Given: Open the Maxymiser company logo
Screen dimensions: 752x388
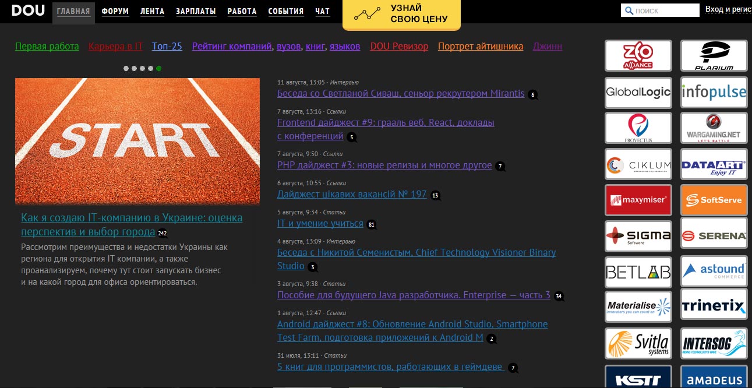Looking at the screenshot, I should pyautogui.click(x=638, y=200).
